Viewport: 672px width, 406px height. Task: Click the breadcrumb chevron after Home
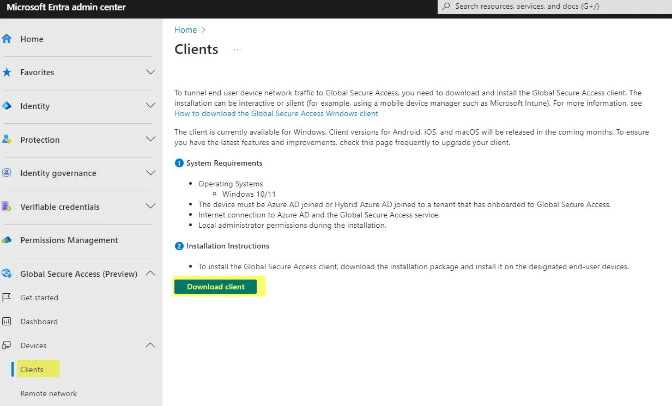[x=204, y=30]
